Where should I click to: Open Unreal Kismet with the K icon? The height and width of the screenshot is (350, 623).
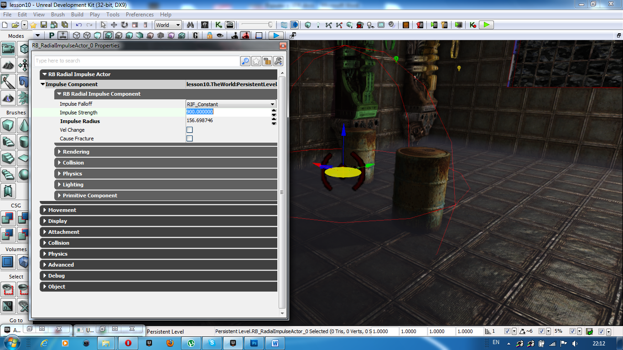pyautogui.click(x=219, y=25)
